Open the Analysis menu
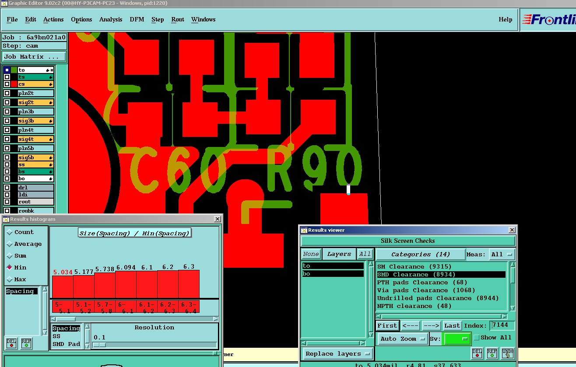The height and width of the screenshot is (367, 576). click(111, 19)
